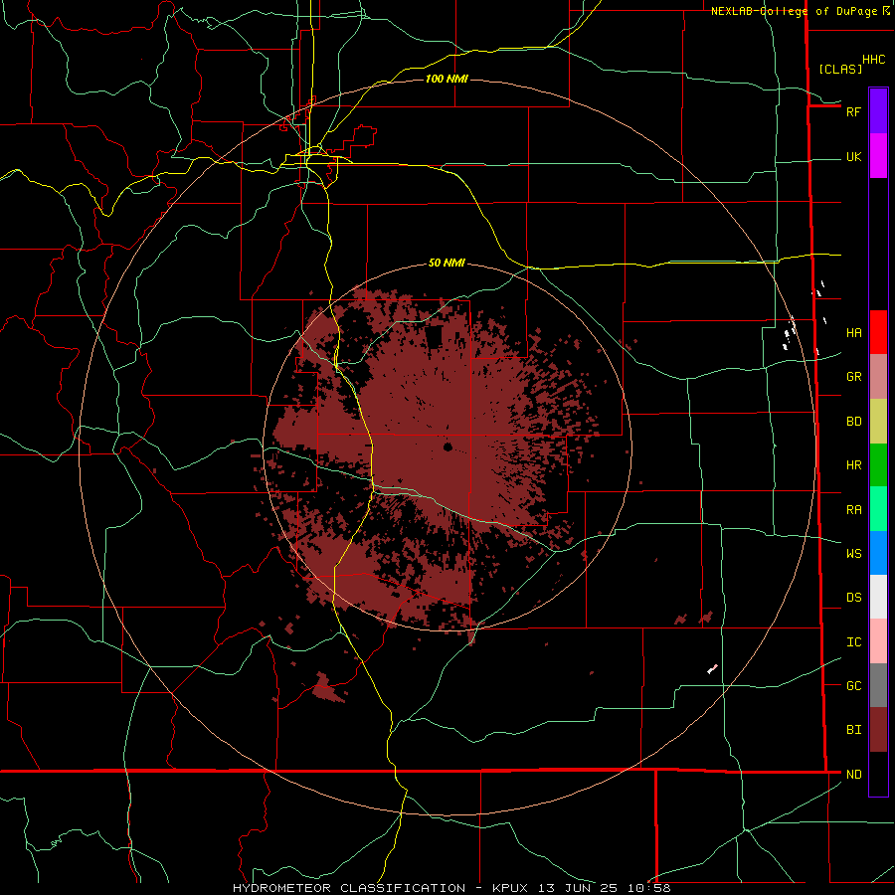The width and height of the screenshot is (895, 895).
Task: Click the 'BI' legend label text
Action: coord(853,730)
